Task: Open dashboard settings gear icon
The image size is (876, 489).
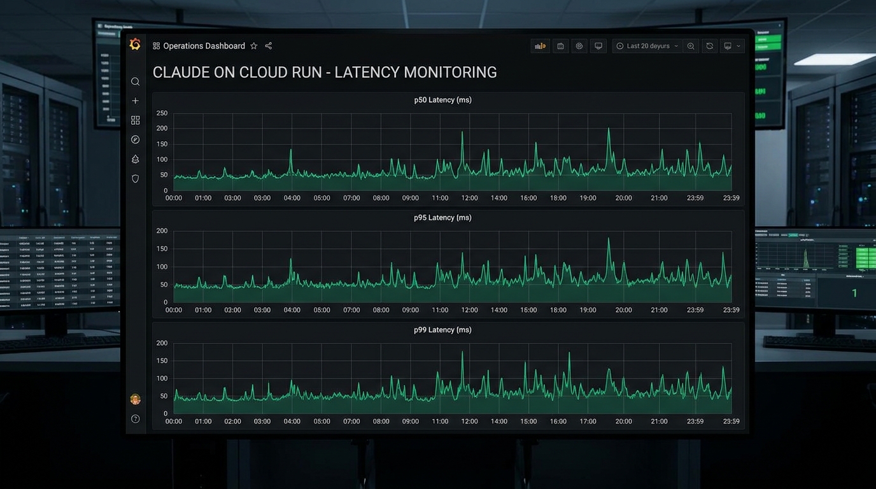Action: coord(579,46)
